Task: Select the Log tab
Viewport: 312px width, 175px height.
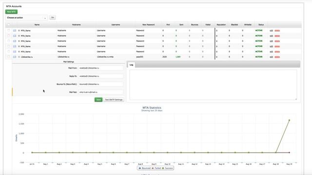Action: pos(131,65)
